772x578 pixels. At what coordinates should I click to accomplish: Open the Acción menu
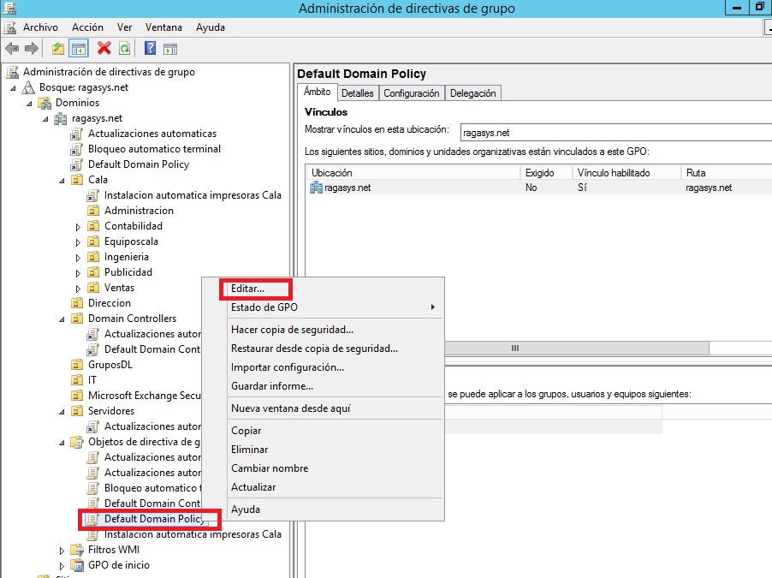click(x=87, y=27)
